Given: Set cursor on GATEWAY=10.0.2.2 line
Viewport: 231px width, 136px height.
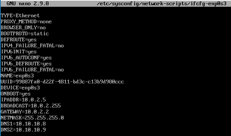Looking at the screenshot, I should 25,112.
